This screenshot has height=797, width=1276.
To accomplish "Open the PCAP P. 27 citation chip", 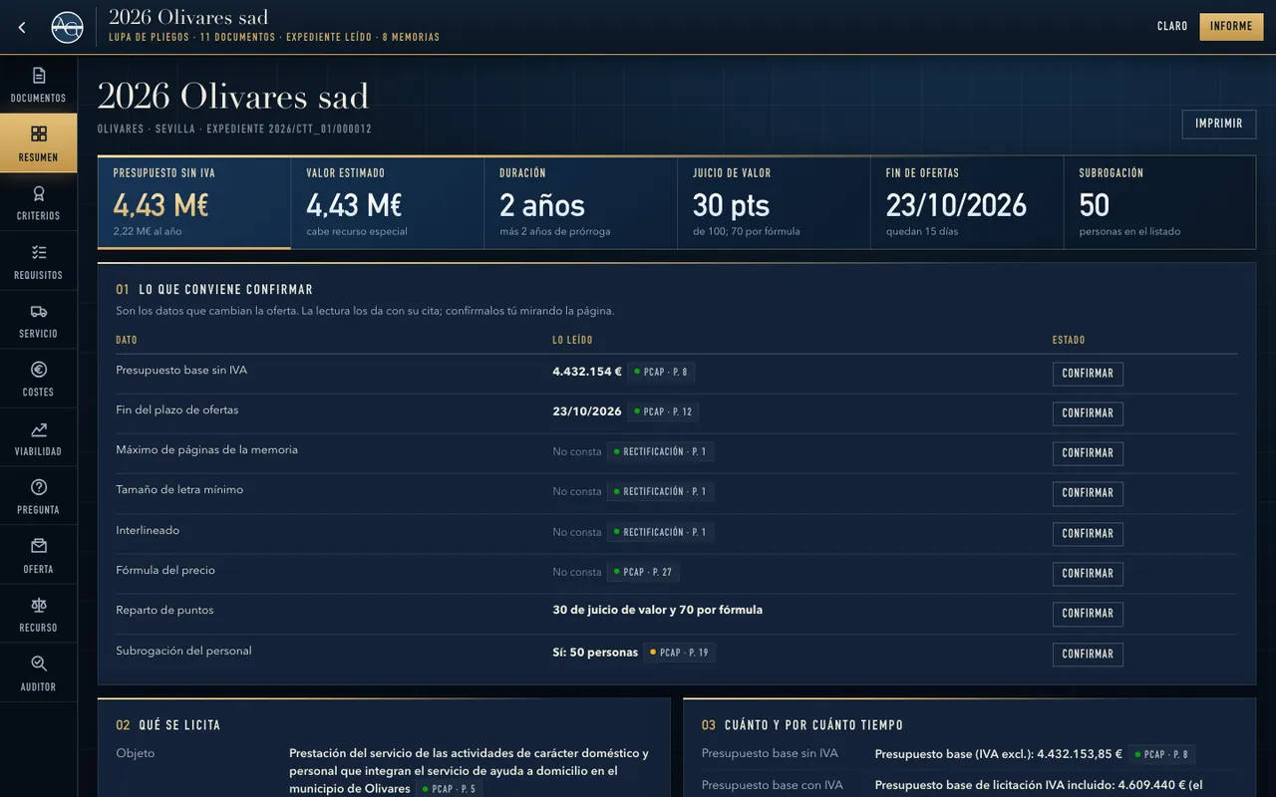I will (644, 573).
